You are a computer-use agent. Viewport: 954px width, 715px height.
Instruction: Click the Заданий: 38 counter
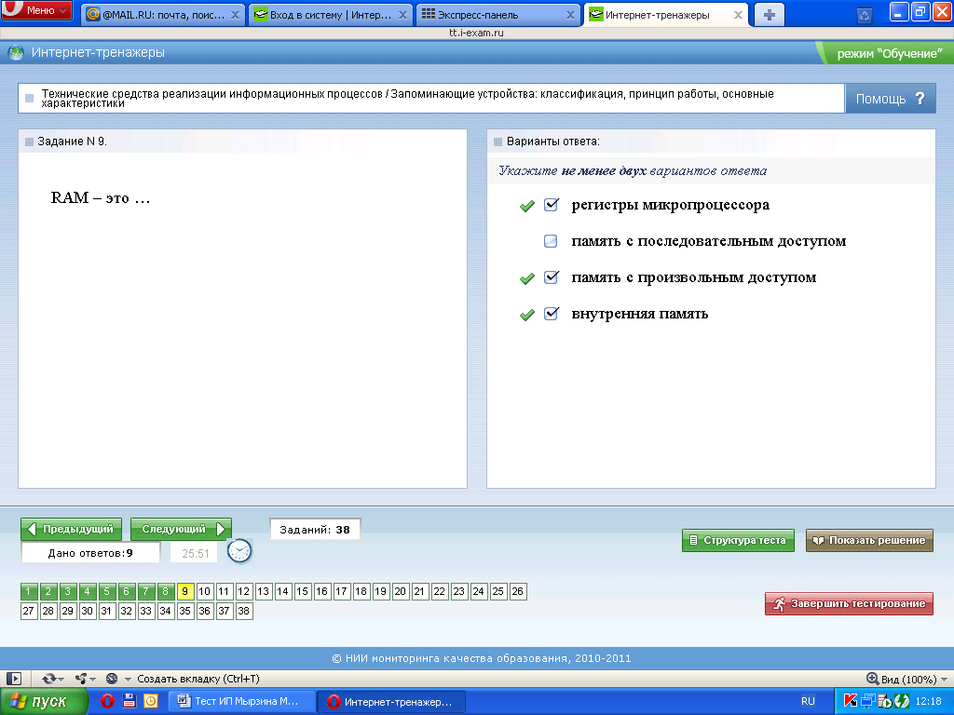click(x=315, y=530)
